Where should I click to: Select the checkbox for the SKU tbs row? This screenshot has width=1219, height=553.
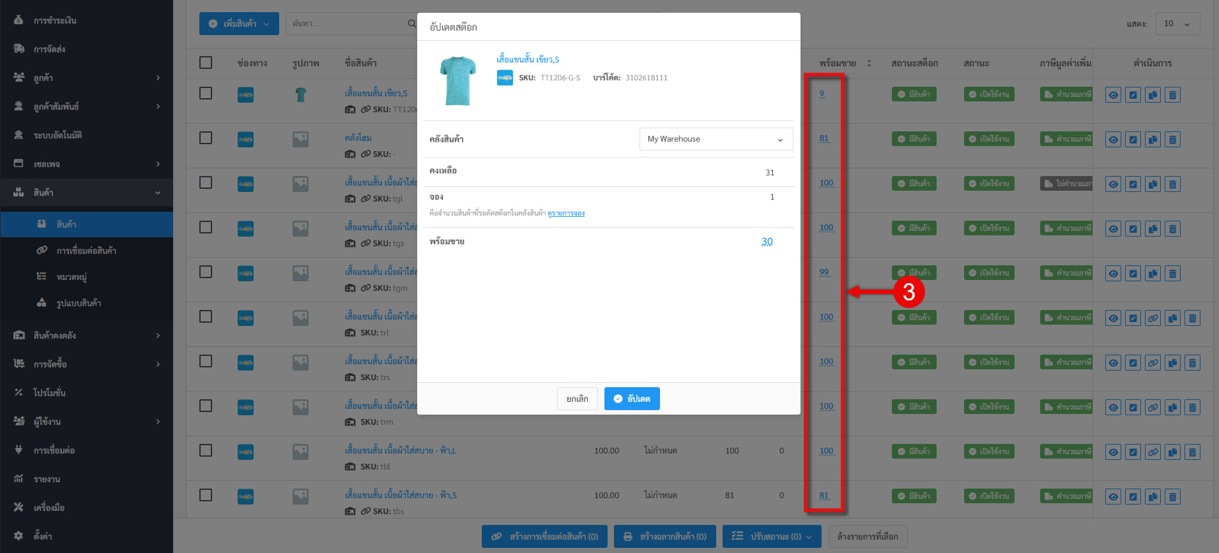206,495
